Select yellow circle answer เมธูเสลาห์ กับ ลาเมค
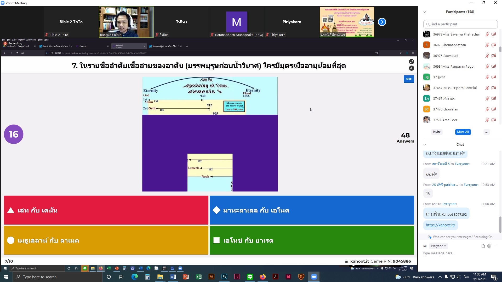This screenshot has height=282, width=502. 106,240
